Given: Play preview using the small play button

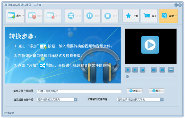Looking at the screenshot, I should coord(128,70).
